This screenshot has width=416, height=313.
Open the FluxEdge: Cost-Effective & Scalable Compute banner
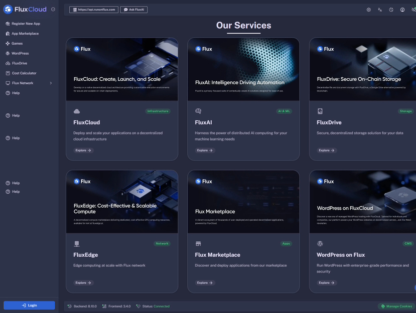pyautogui.click(x=122, y=202)
